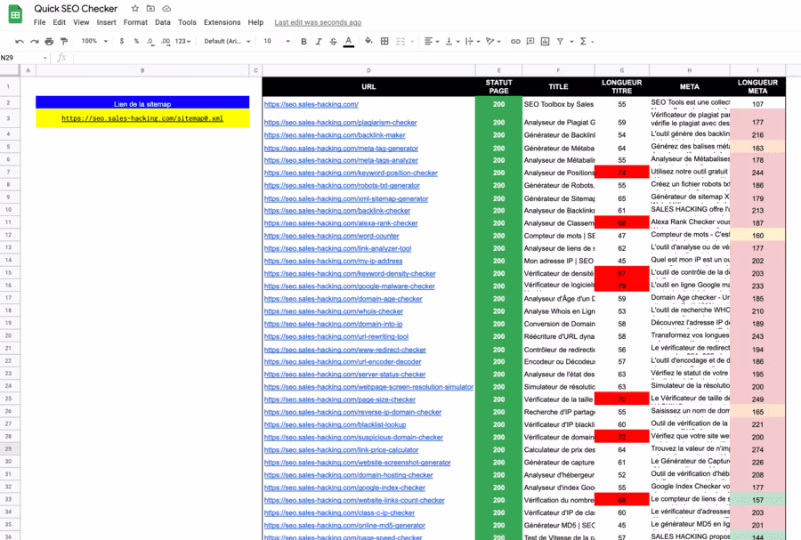The height and width of the screenshot is (540, 801).
Task: Activate the paint format tool
Action: (64, 41)
